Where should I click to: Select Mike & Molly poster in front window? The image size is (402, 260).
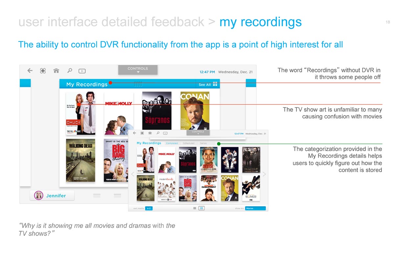167,160
